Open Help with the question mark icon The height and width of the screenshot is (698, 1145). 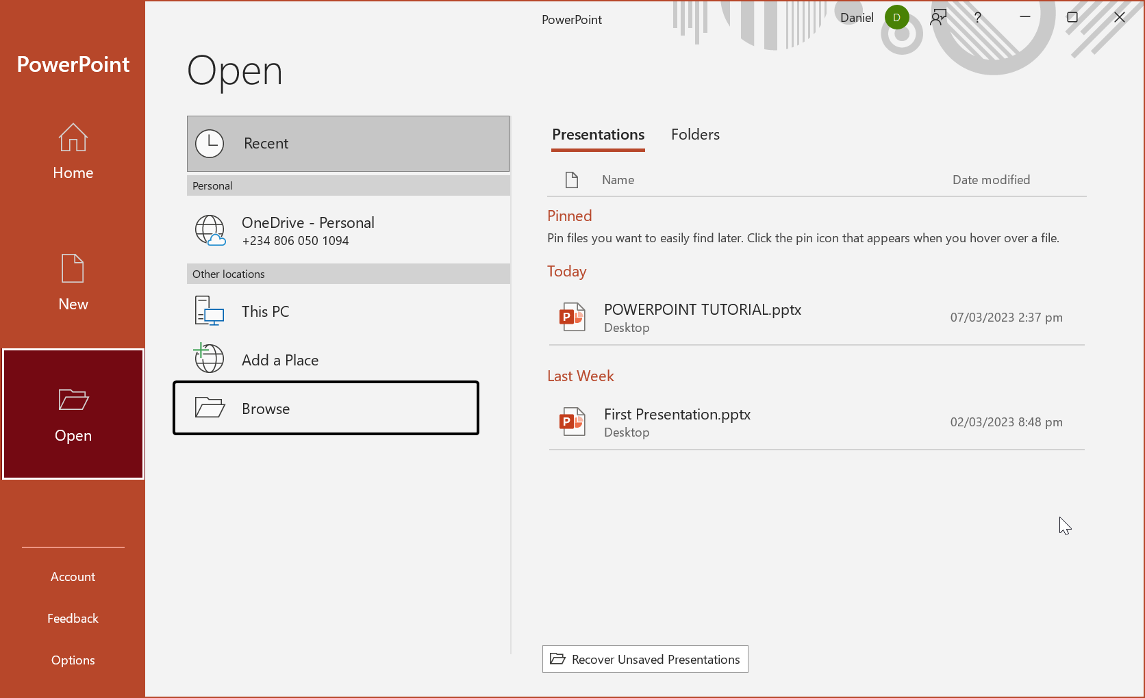[x=978, y=18]
